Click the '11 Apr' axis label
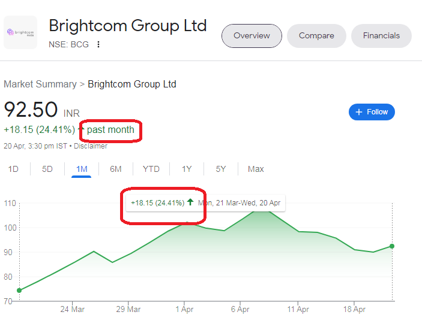This screenshot has height=324, width=422. (298, 309)
